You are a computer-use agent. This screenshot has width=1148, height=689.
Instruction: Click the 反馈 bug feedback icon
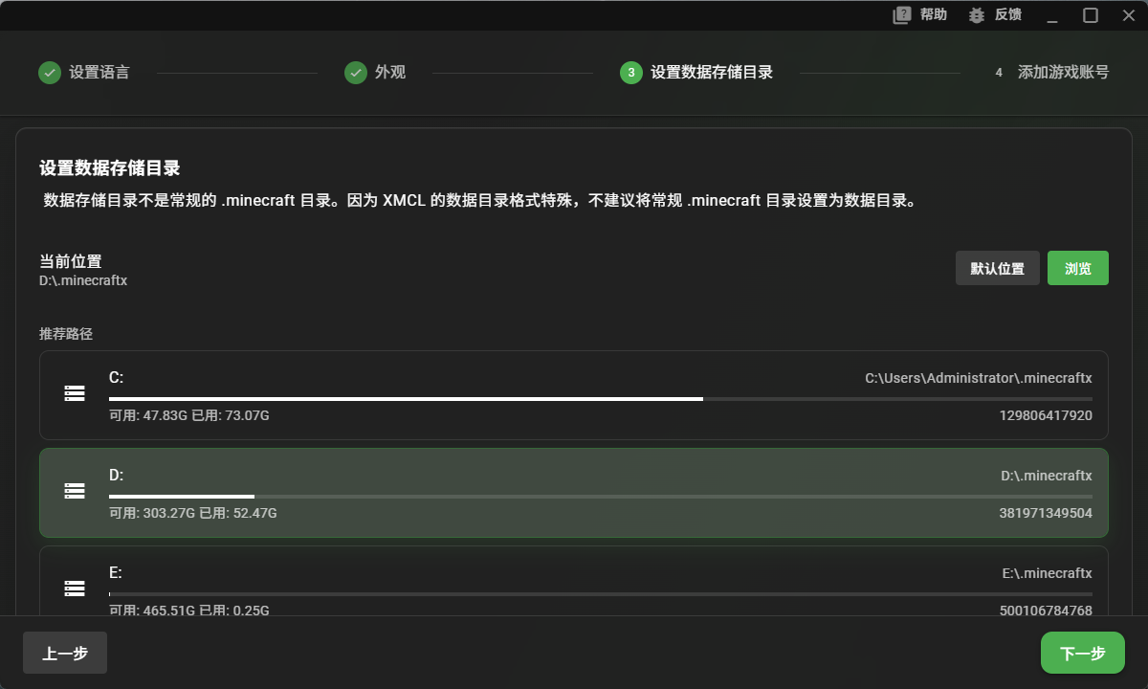point(976,15)
